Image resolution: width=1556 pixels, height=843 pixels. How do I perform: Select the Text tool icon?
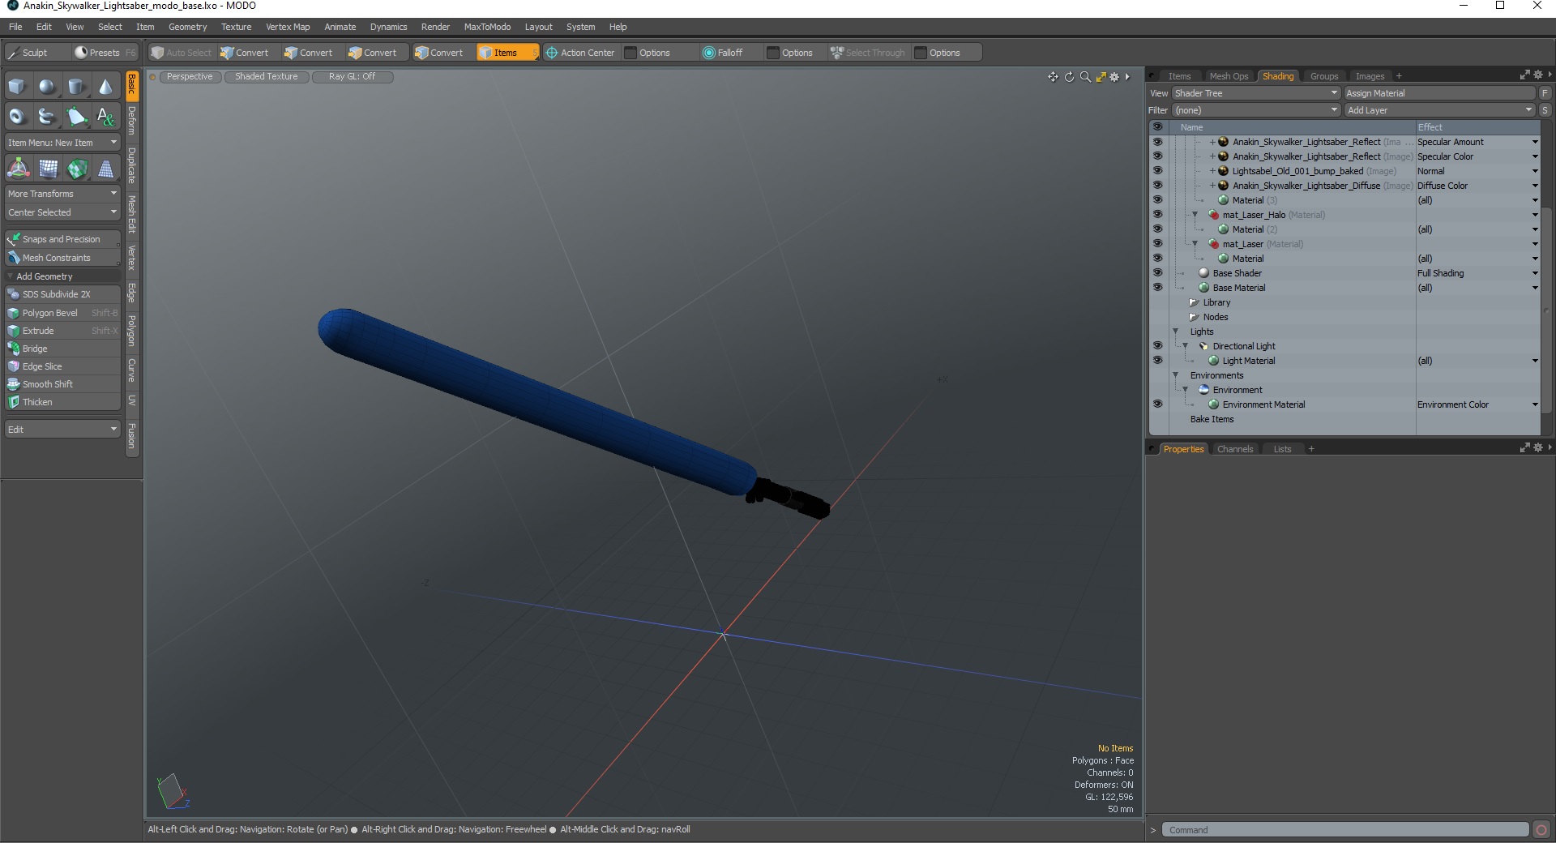105,117
